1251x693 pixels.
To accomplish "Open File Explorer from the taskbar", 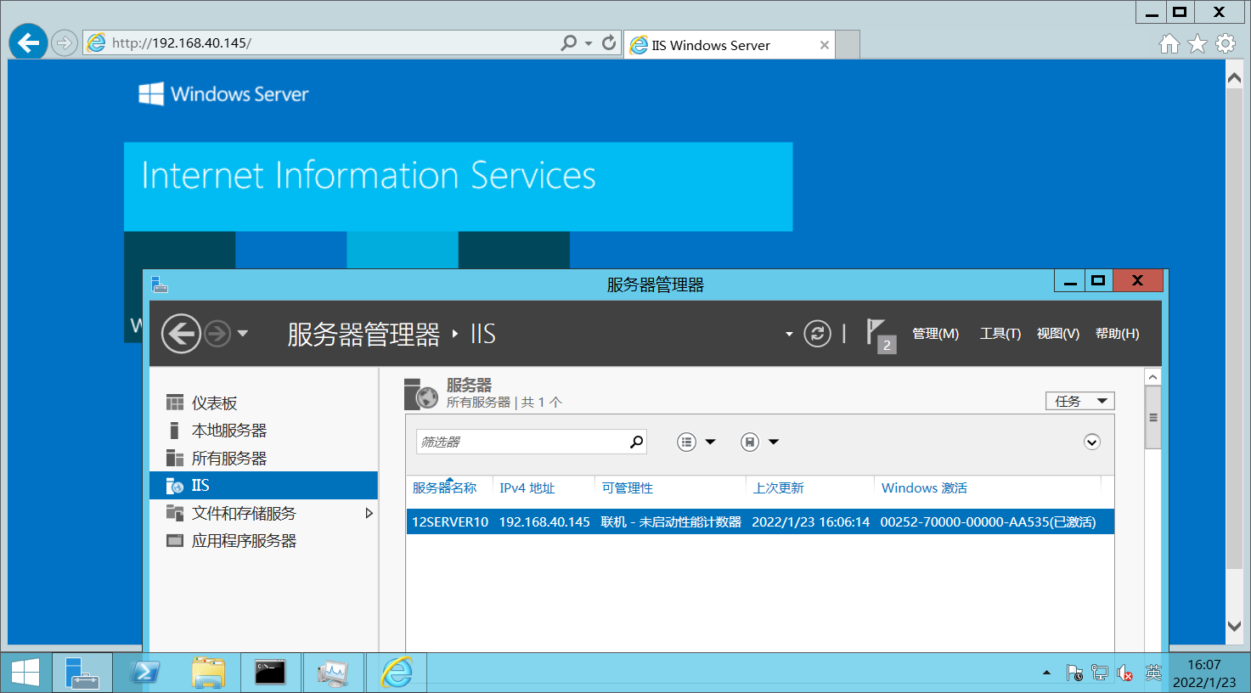I will click(x=208, y=673).
